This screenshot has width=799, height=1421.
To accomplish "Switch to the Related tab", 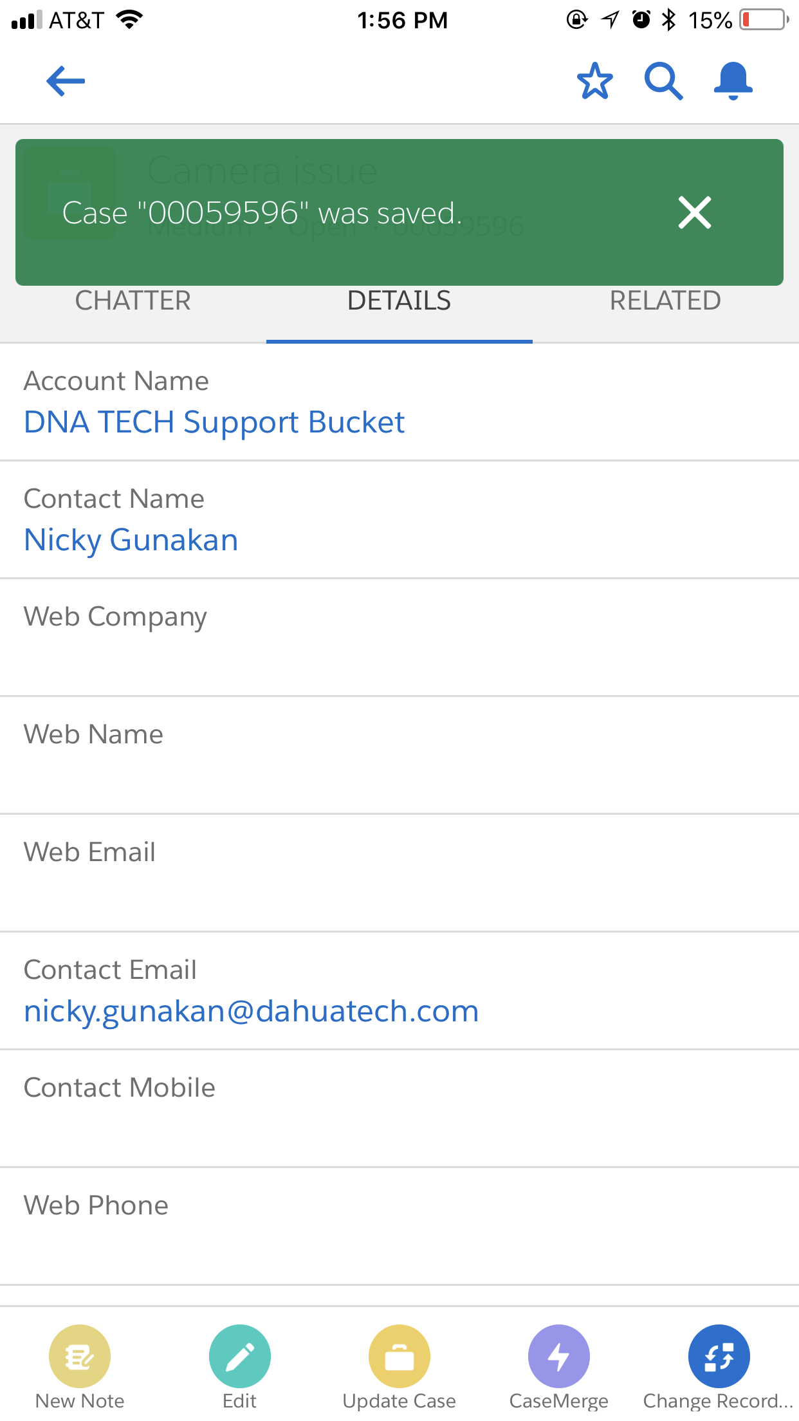I will (x=665, y=301).
